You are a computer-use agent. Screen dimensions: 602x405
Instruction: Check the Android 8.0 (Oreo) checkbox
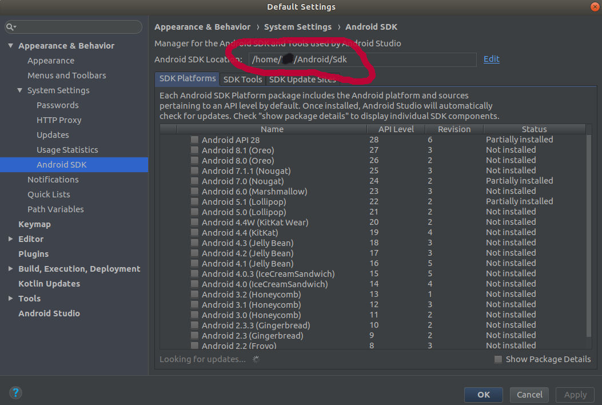coord(194,160)
